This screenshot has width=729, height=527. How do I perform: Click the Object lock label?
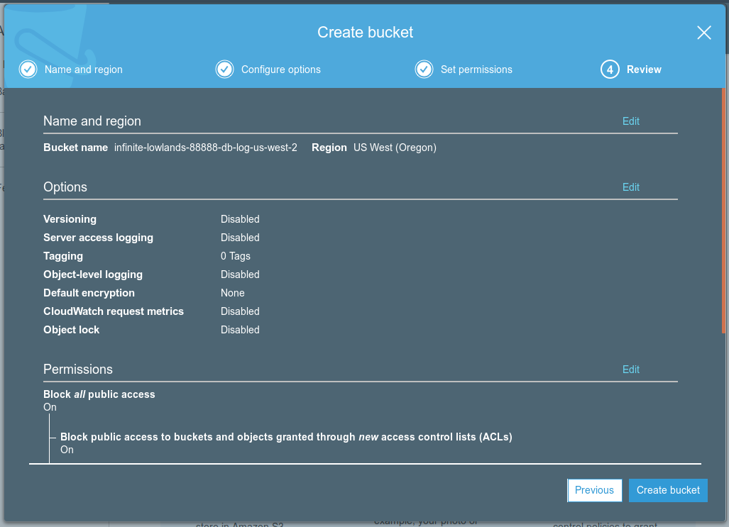click(71, 330)
